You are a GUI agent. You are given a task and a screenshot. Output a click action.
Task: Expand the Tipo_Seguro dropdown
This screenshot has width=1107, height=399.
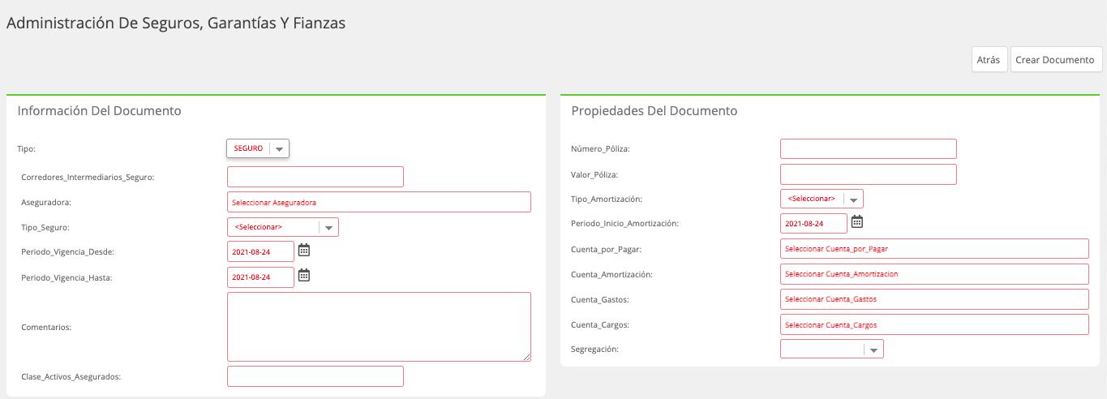tap(283, 227)
